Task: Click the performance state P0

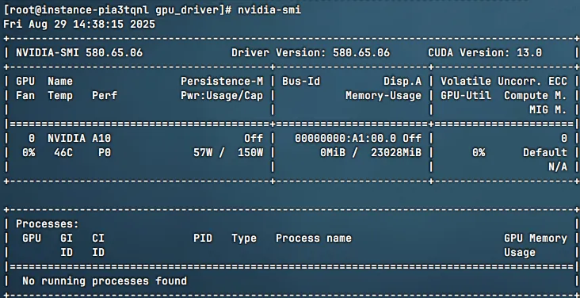Action: (105, 152)
